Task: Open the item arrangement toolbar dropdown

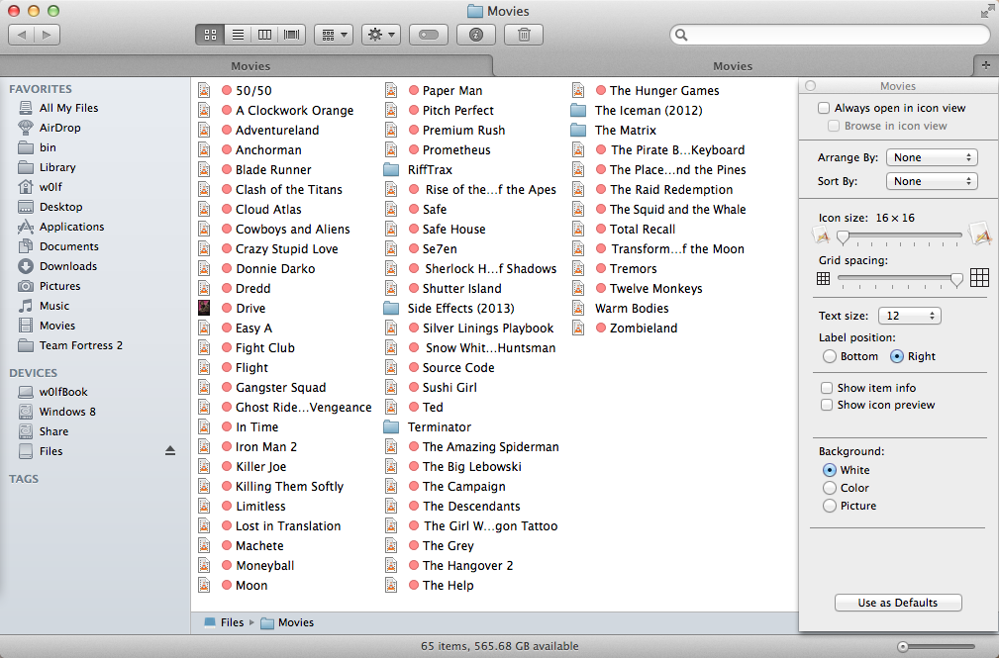Action: pyautogui.click(x=334, y=35)
